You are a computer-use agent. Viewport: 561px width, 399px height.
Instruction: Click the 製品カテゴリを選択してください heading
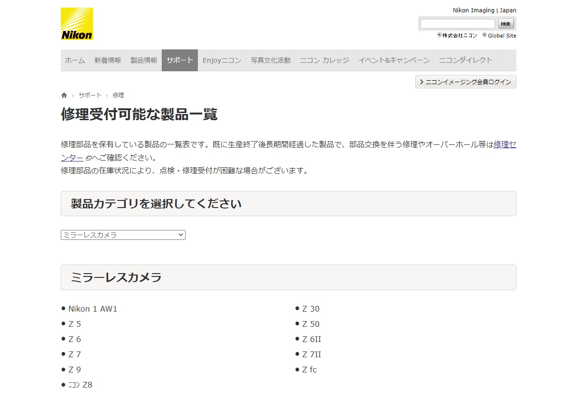coord(156,204)
